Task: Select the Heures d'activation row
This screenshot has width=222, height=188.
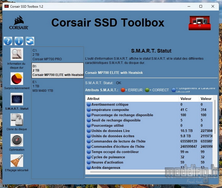Action: coord(149,162)
